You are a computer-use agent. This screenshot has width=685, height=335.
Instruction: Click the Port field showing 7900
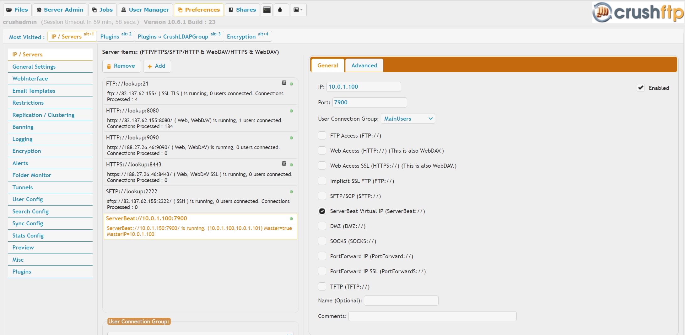pos(369,102)
